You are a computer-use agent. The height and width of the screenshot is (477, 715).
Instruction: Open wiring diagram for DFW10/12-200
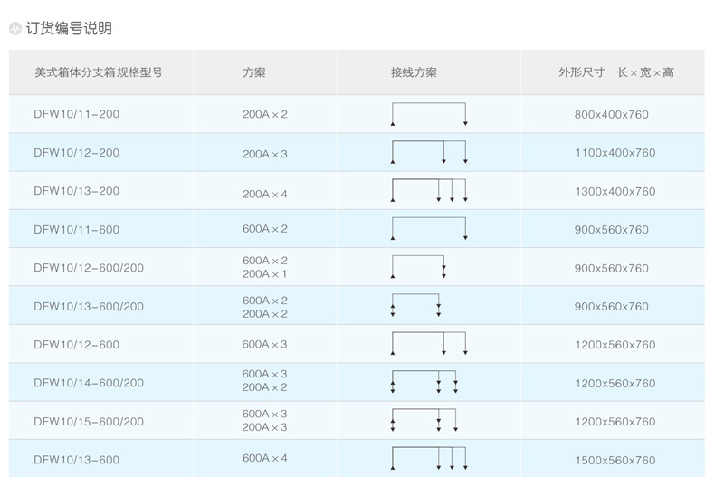pos(429,152)
